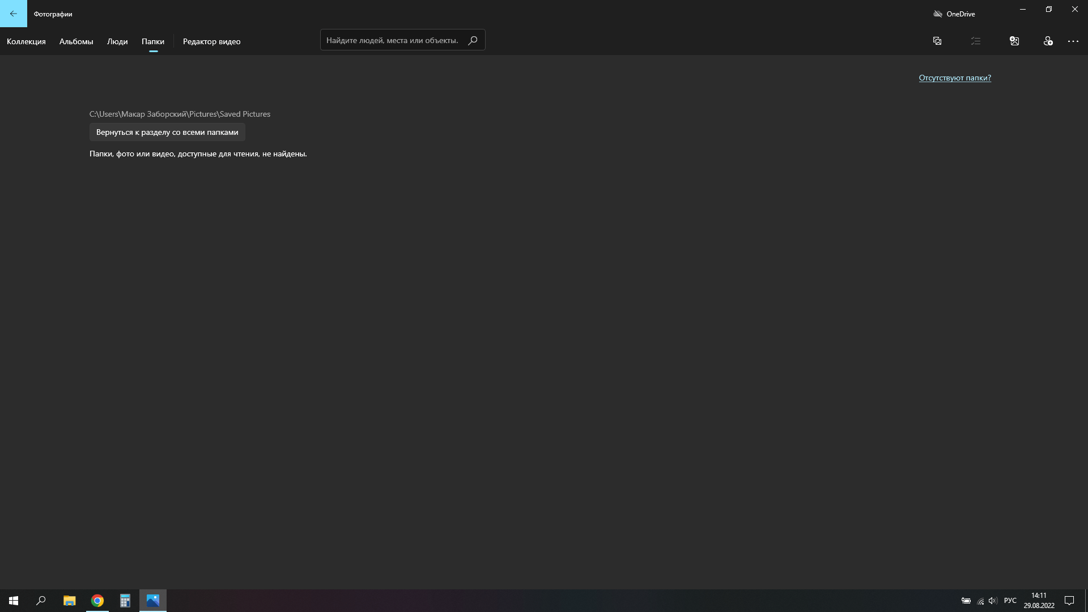Switch to the Альбомы tab
This screenshot has width=1088, height=612.
76,41
